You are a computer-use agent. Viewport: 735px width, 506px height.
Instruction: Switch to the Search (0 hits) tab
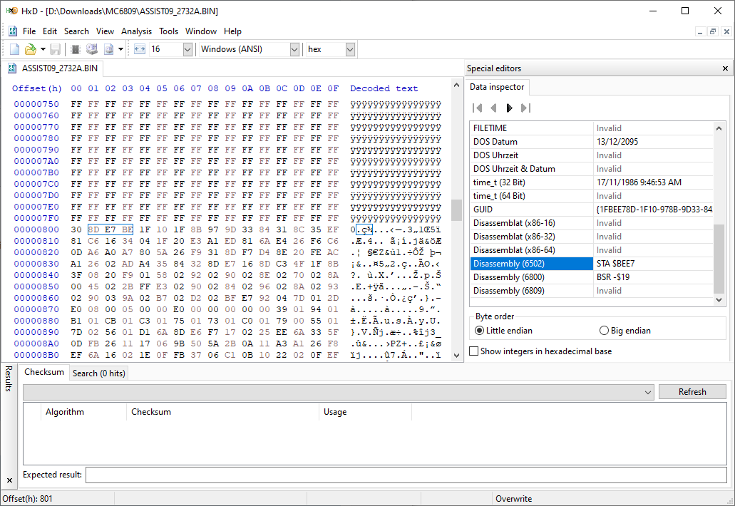[x=99, y=373]
